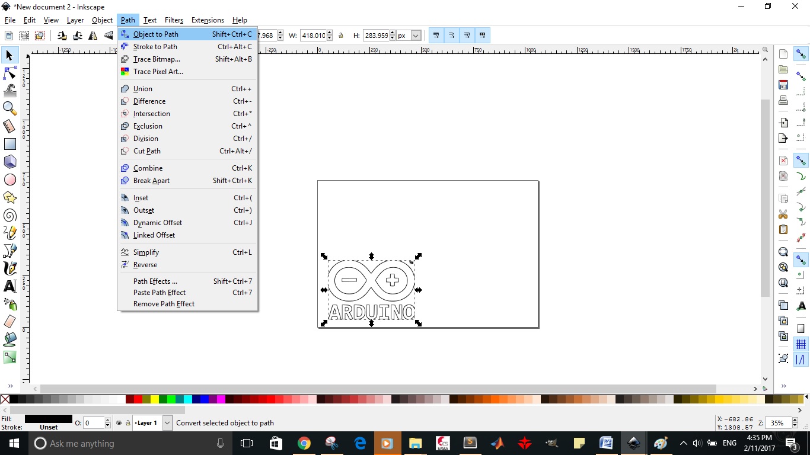Select the Spiral tool
Viewport: 810px width, 455px height.
pyautogui.click(x=9, y=215)
